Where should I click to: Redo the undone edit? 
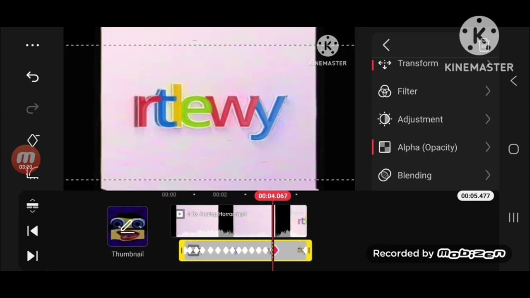click(x=32, y=108)
